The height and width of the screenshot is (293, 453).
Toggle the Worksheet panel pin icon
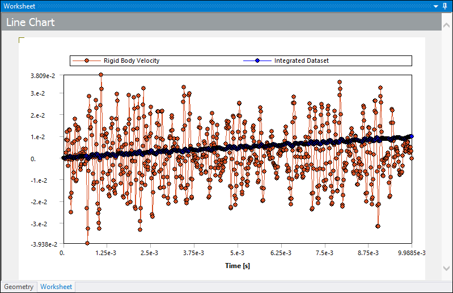point(445,6)
